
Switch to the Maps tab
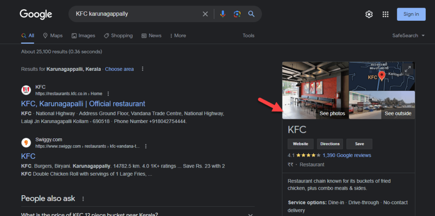(x=53, y=36)
